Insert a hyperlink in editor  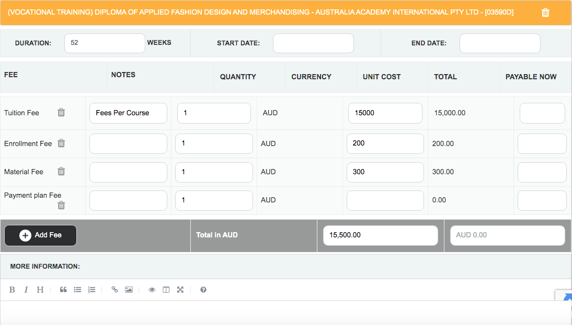115,290
